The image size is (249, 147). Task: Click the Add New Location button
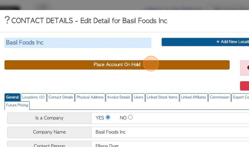[x=205, y=42]
